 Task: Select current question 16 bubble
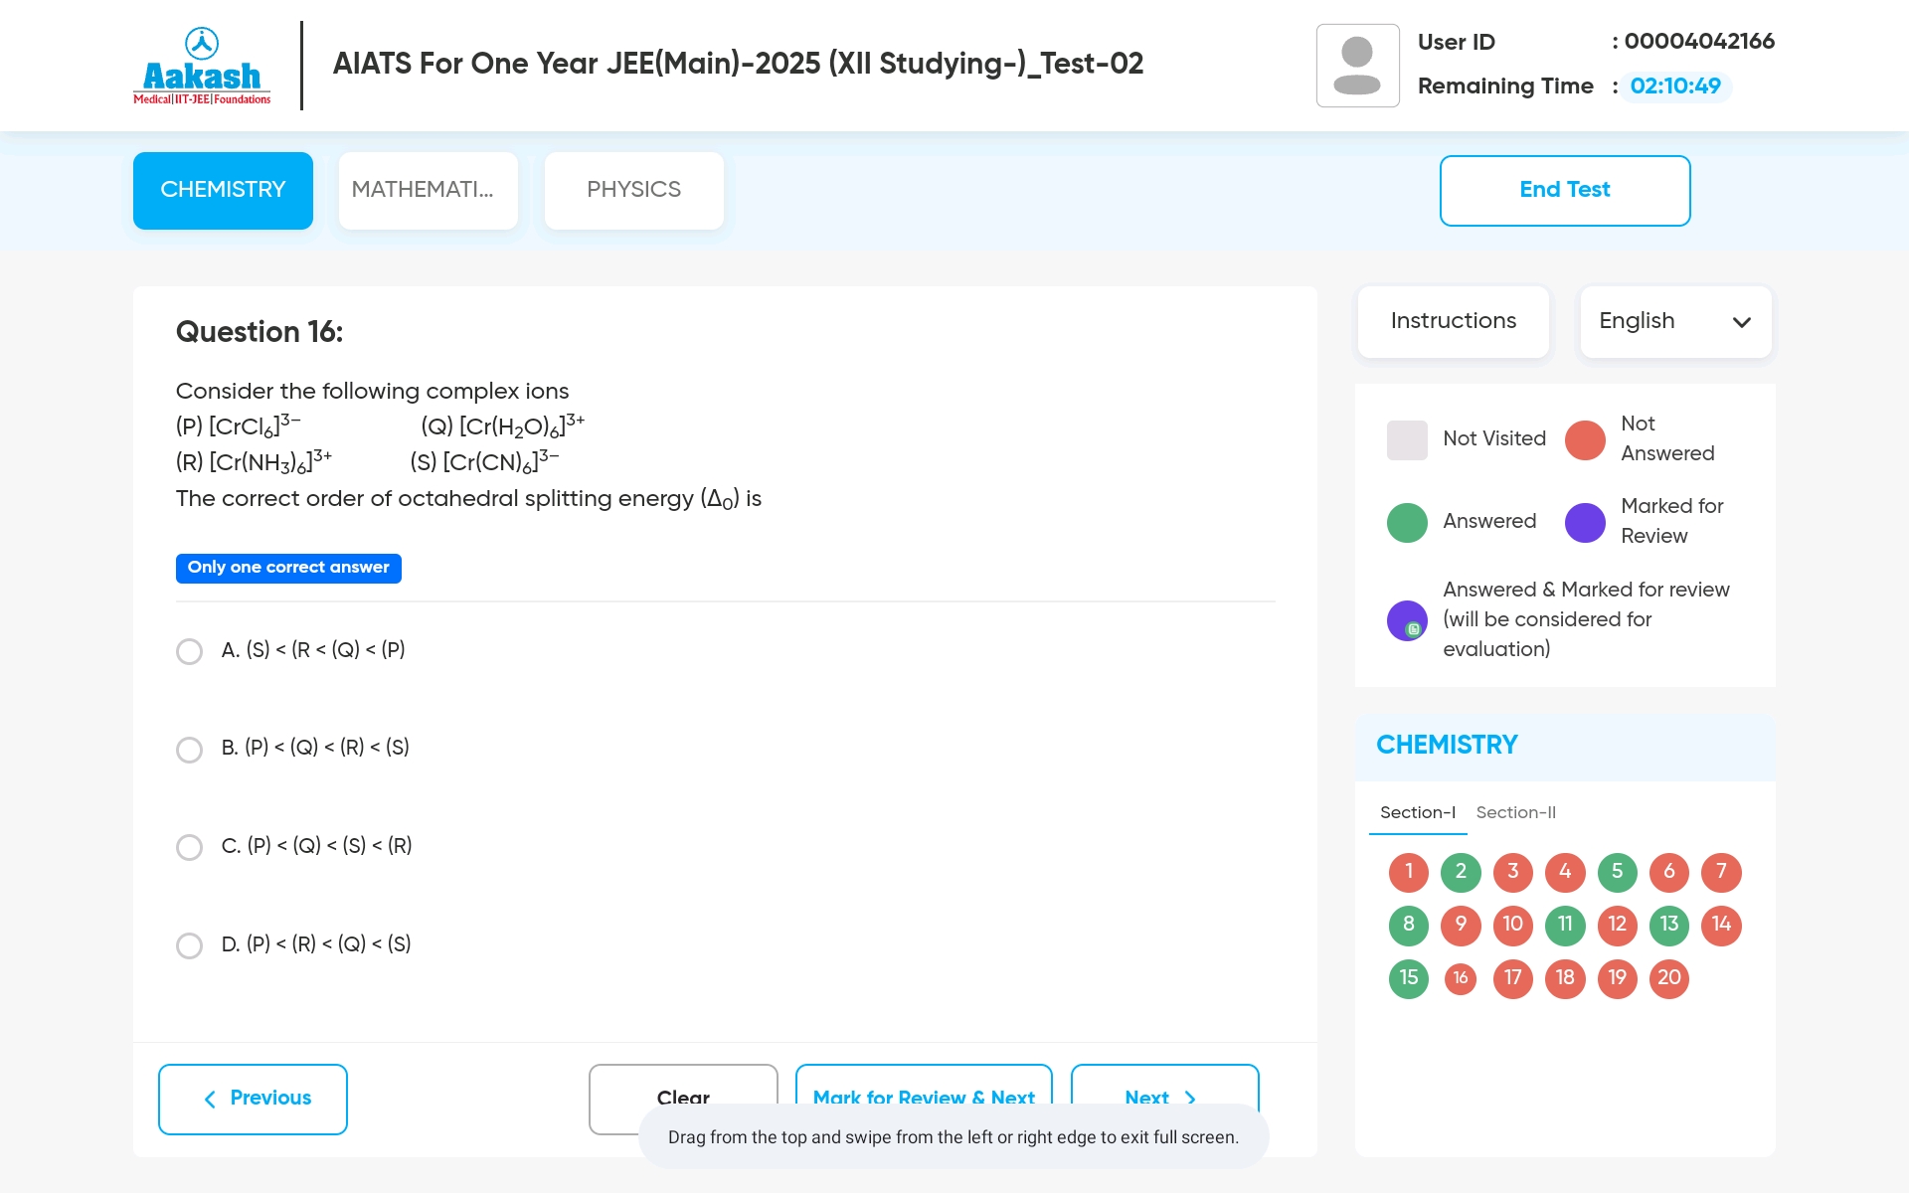tap(1461, 978)
